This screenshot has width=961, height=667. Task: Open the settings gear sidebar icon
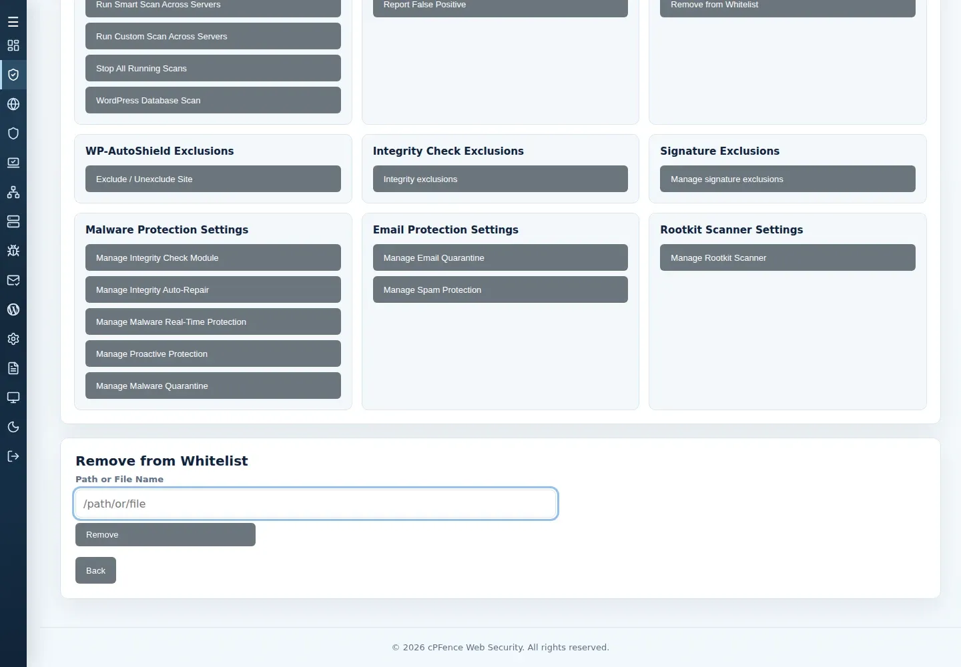click(13, 339)
